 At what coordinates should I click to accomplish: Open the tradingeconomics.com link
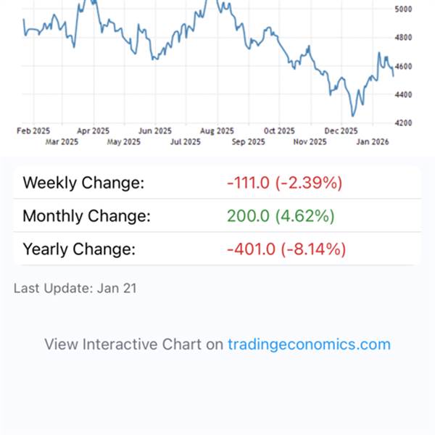pos(309,344)
